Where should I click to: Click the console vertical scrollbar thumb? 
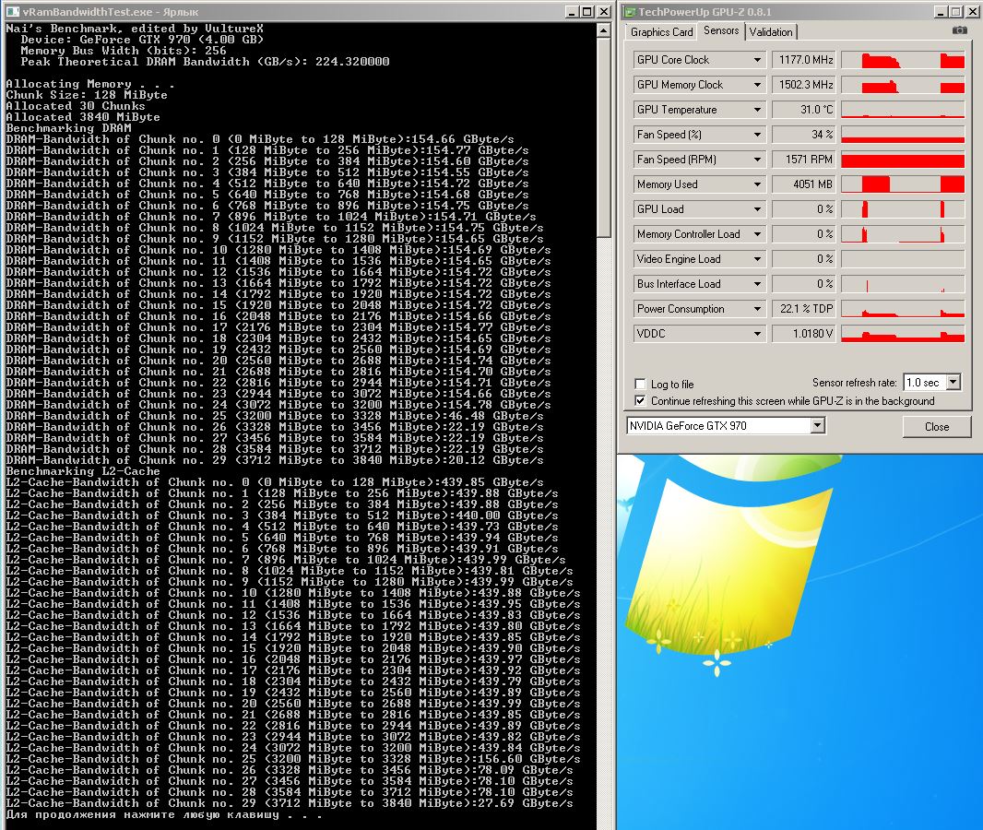coord(603,138)
